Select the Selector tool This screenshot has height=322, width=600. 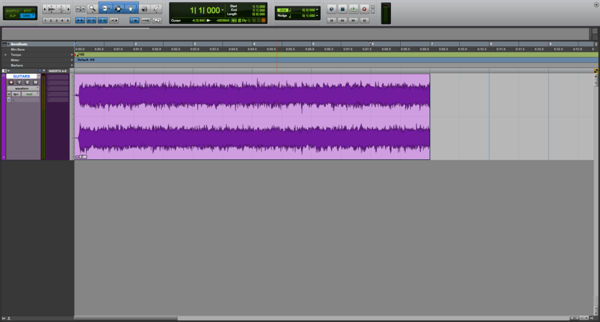(x=118, y=8)
